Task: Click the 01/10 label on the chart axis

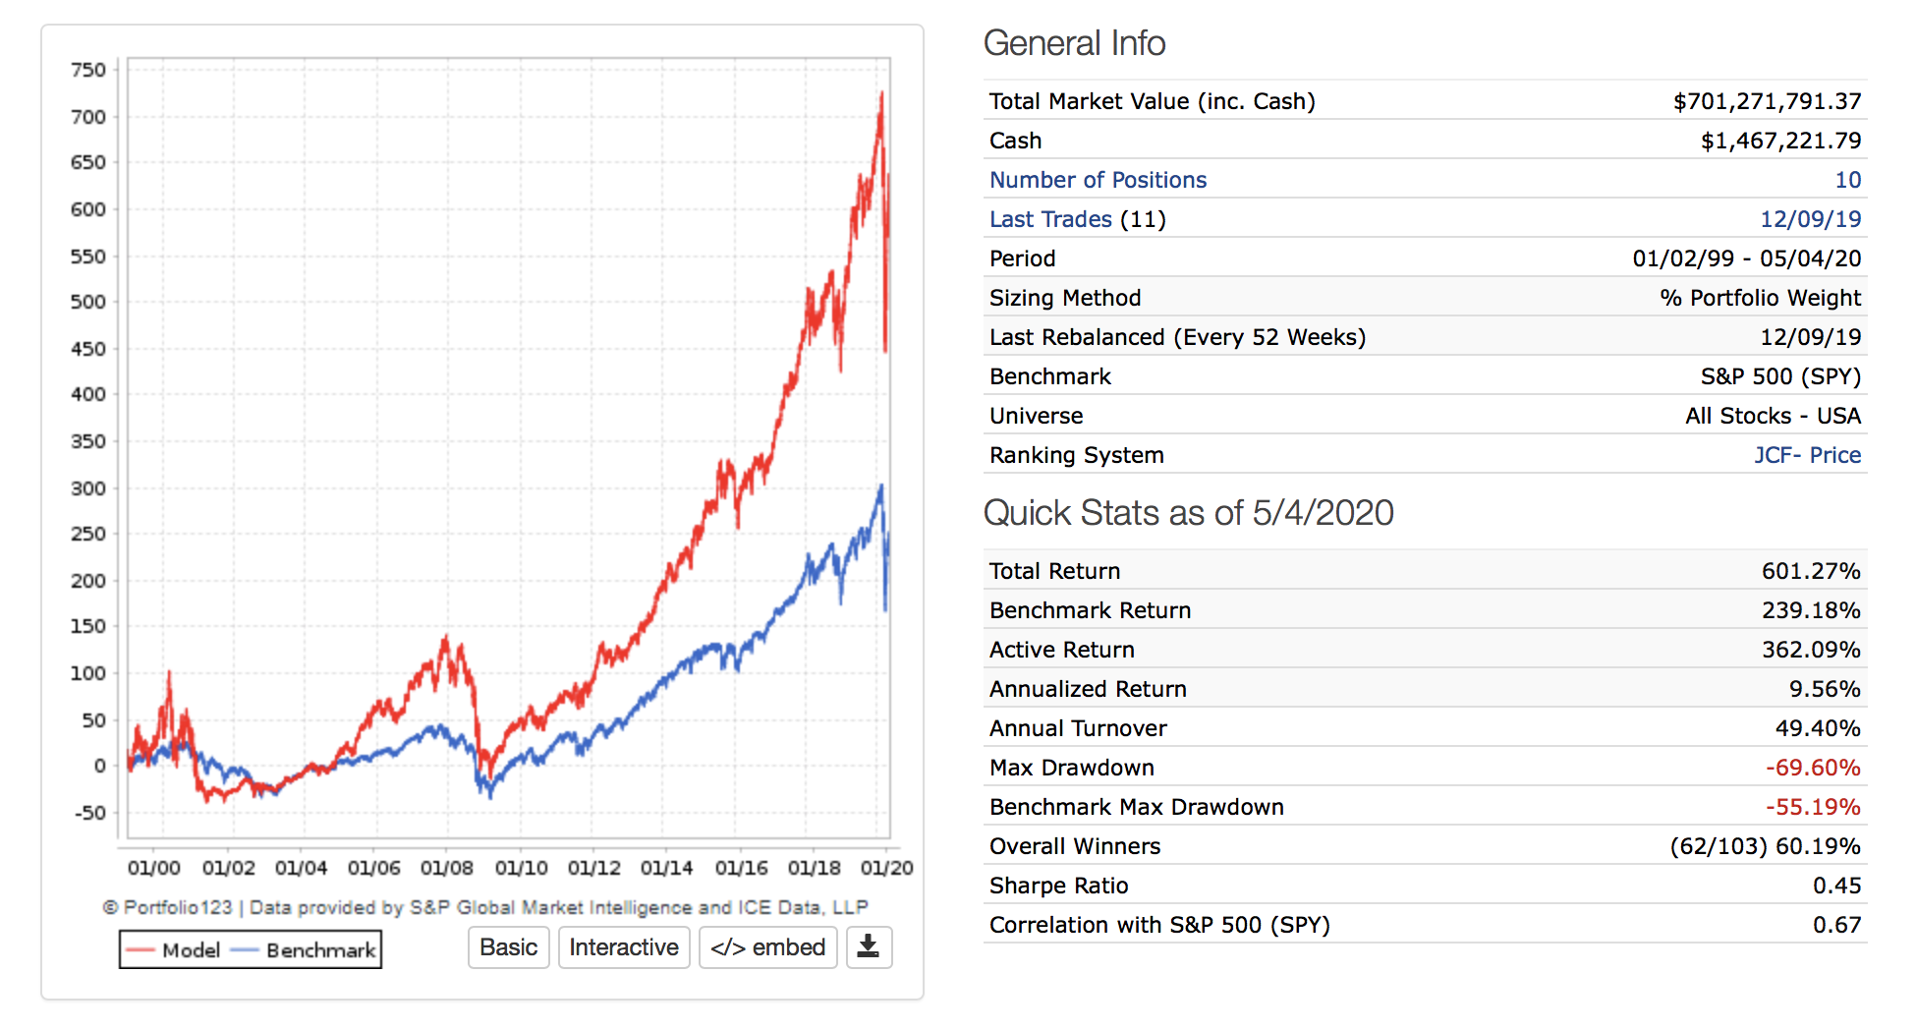Action: coord(521,868)
